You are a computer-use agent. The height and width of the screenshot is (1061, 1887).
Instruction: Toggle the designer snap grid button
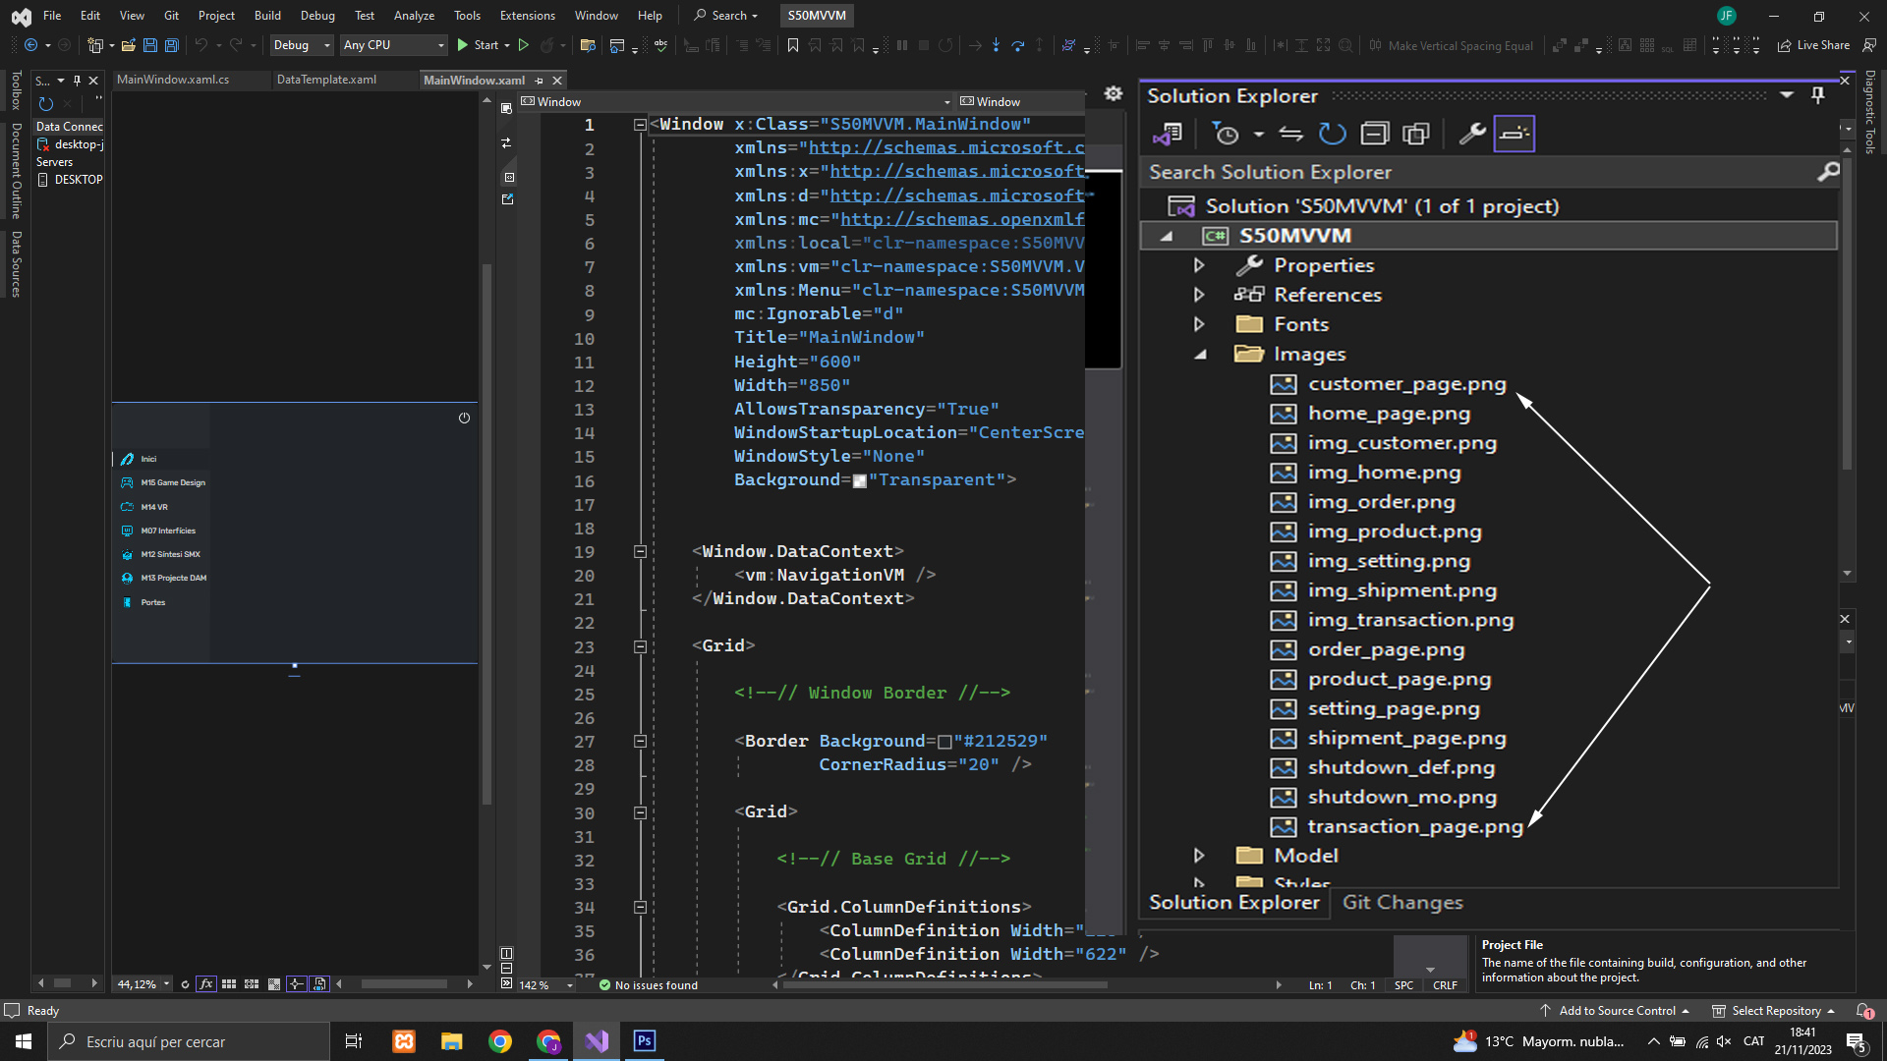pos(229,983)
